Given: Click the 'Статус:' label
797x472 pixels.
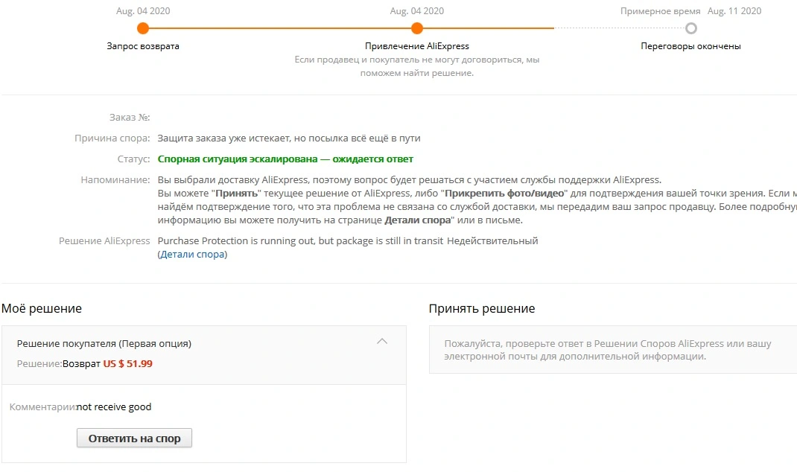Looking at the screenshot, I should [x=133, y=159].
